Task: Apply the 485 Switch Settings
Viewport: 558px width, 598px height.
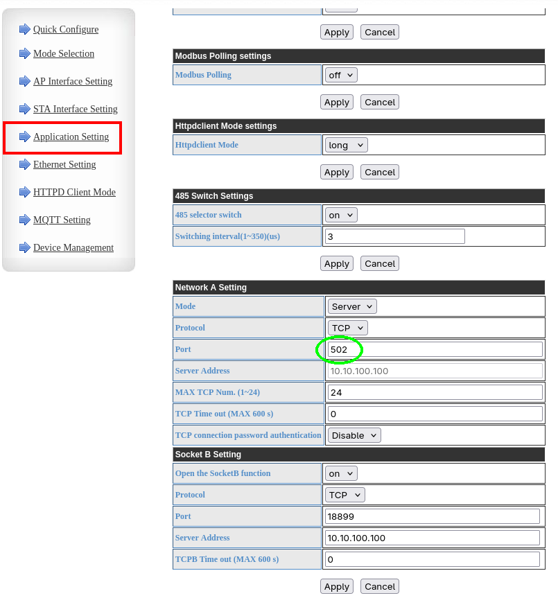Action: pyautogui.click(x=337, y=263)
